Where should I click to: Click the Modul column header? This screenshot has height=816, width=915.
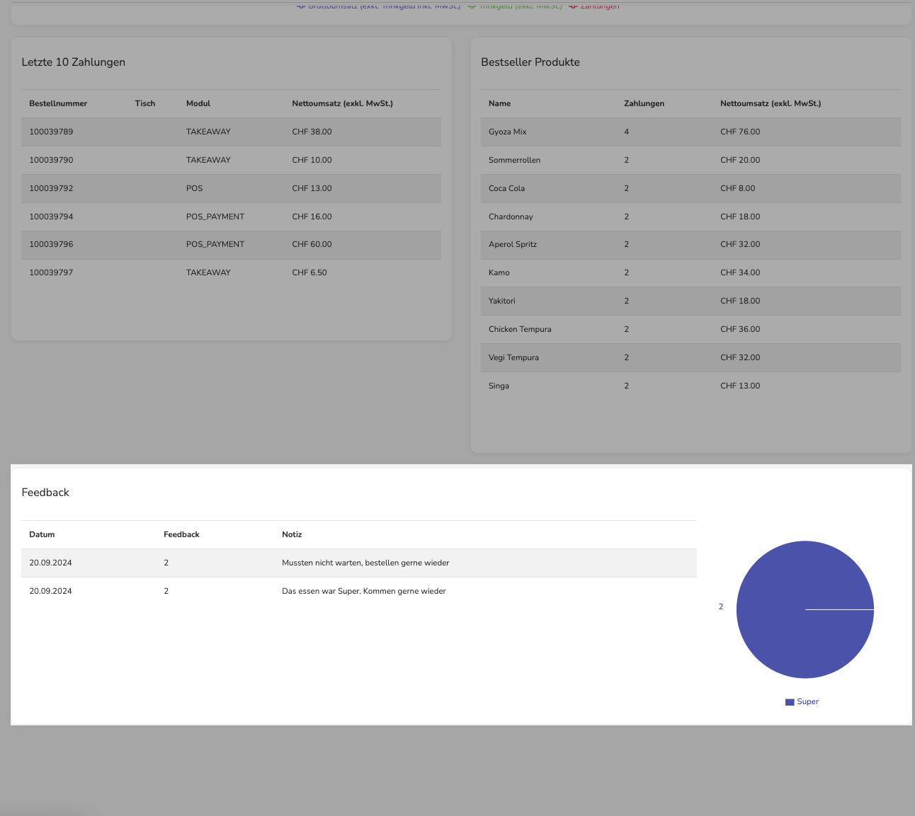[198, 103]
